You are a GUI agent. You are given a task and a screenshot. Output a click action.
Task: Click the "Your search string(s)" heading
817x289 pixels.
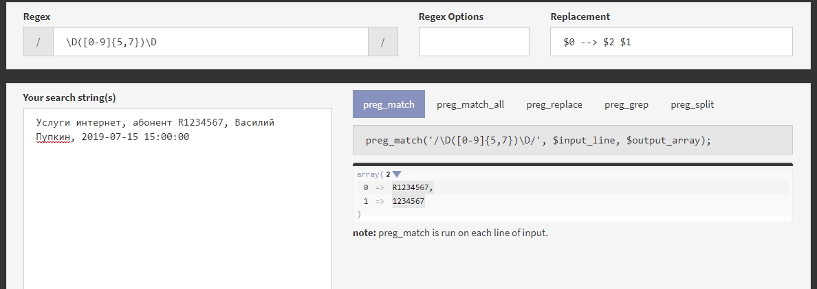pos(69,97)
